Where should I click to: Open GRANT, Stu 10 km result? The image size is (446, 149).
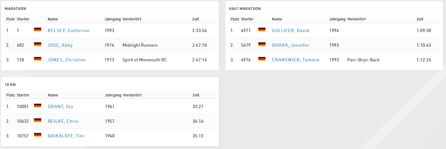click(x=60, y=106)
